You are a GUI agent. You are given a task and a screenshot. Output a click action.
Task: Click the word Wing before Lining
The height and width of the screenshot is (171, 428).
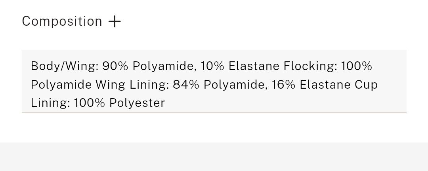point(110,85)
